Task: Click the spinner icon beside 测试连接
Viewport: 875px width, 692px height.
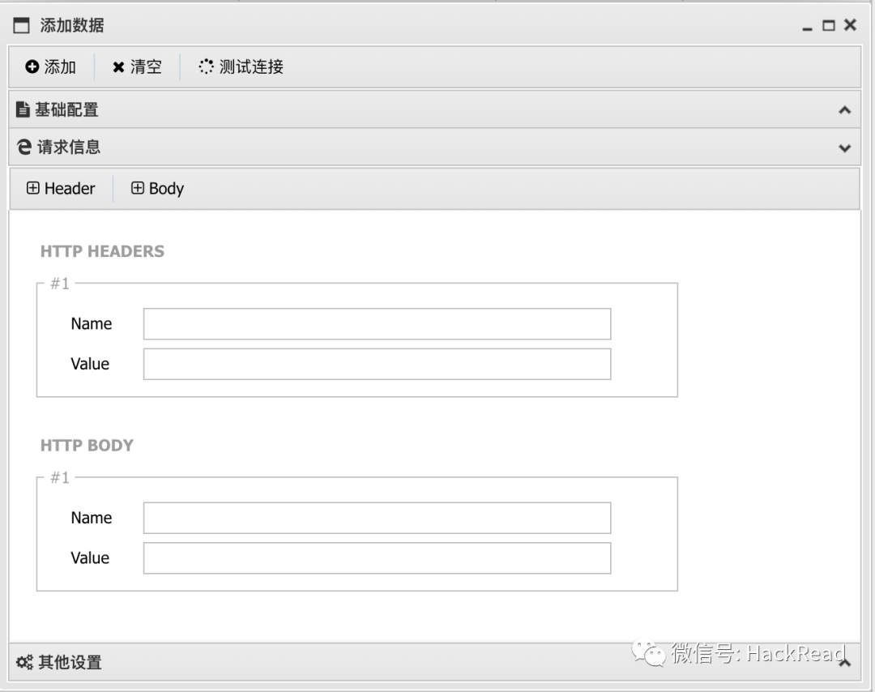Action: [206, 66]
